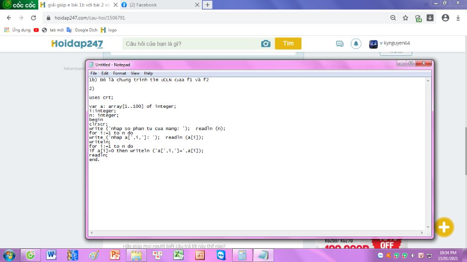Open the Ứng dụng apps bookmark

(x=17, y=30)
